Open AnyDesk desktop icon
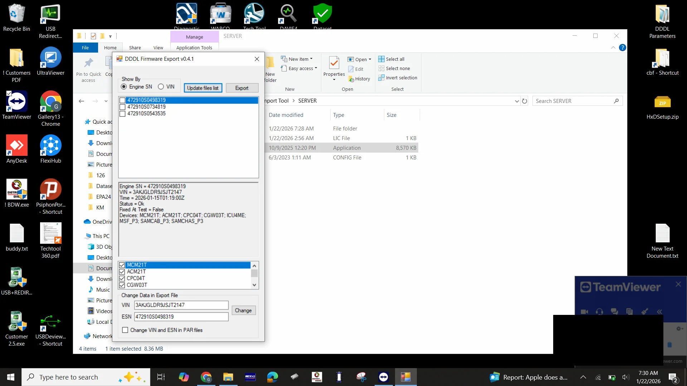 (x=16, y=149)
